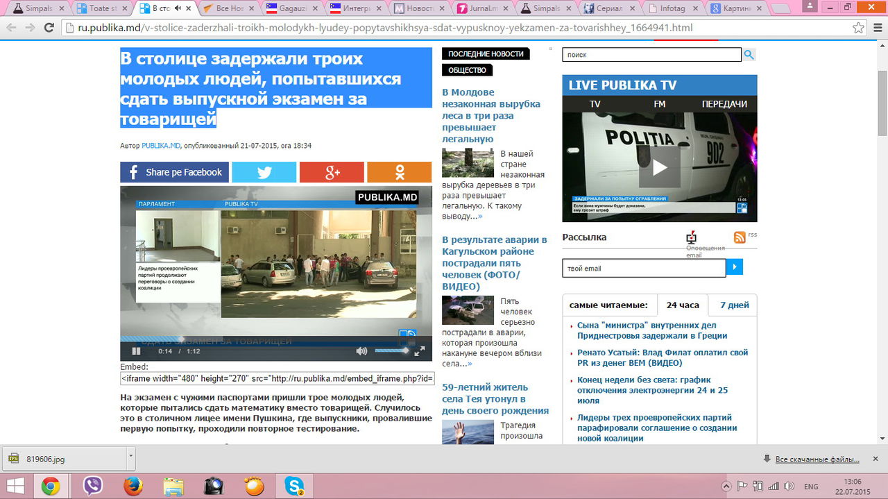The image size is (888, 499).
Task: Seek in the article video progress bar
Action: click(x=276, y=339)
